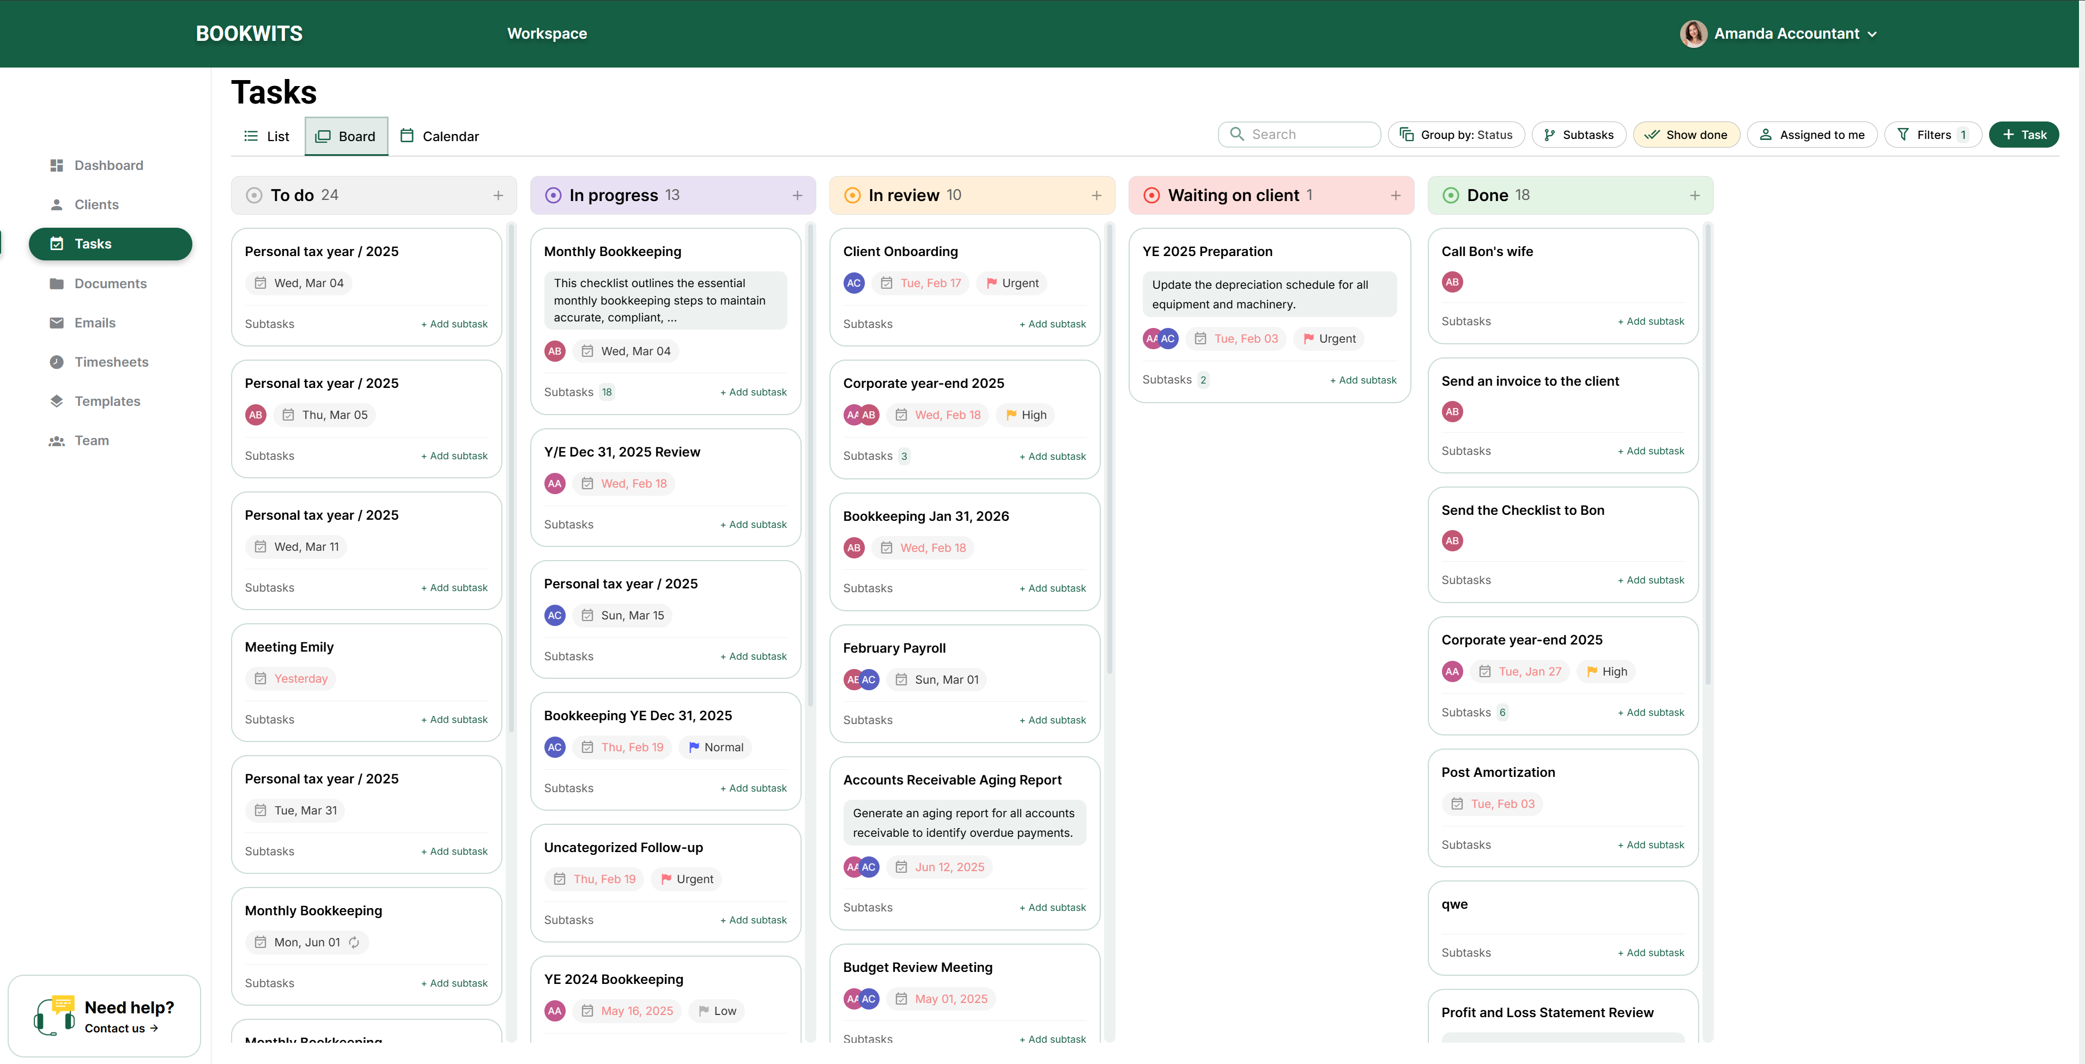Open date picker Wed, Mar 04 on first To do card
The width and height of the screenshot is (2085, 1064).
click(299, 283)
